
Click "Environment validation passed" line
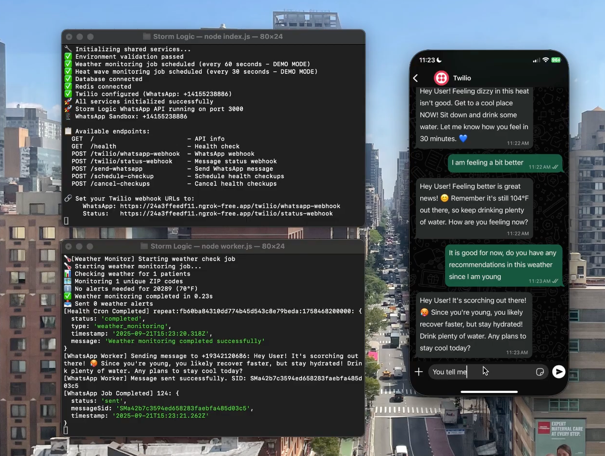[x=124, y=57]
